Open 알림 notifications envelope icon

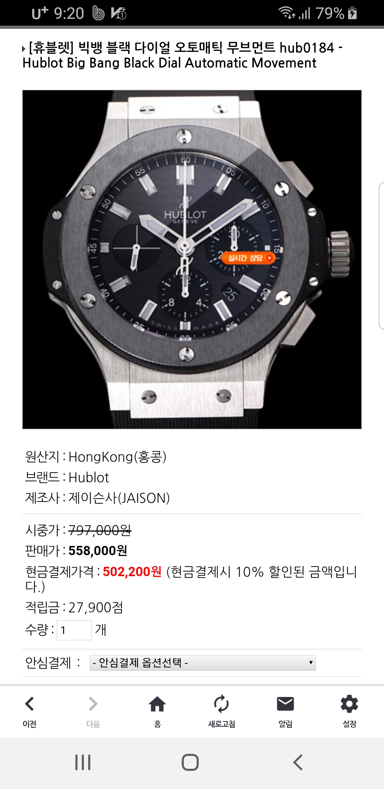tap(285, 704)
